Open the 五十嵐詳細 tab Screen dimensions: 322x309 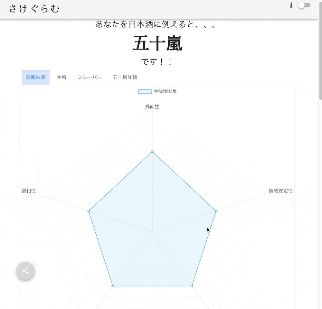coord(124,77)
